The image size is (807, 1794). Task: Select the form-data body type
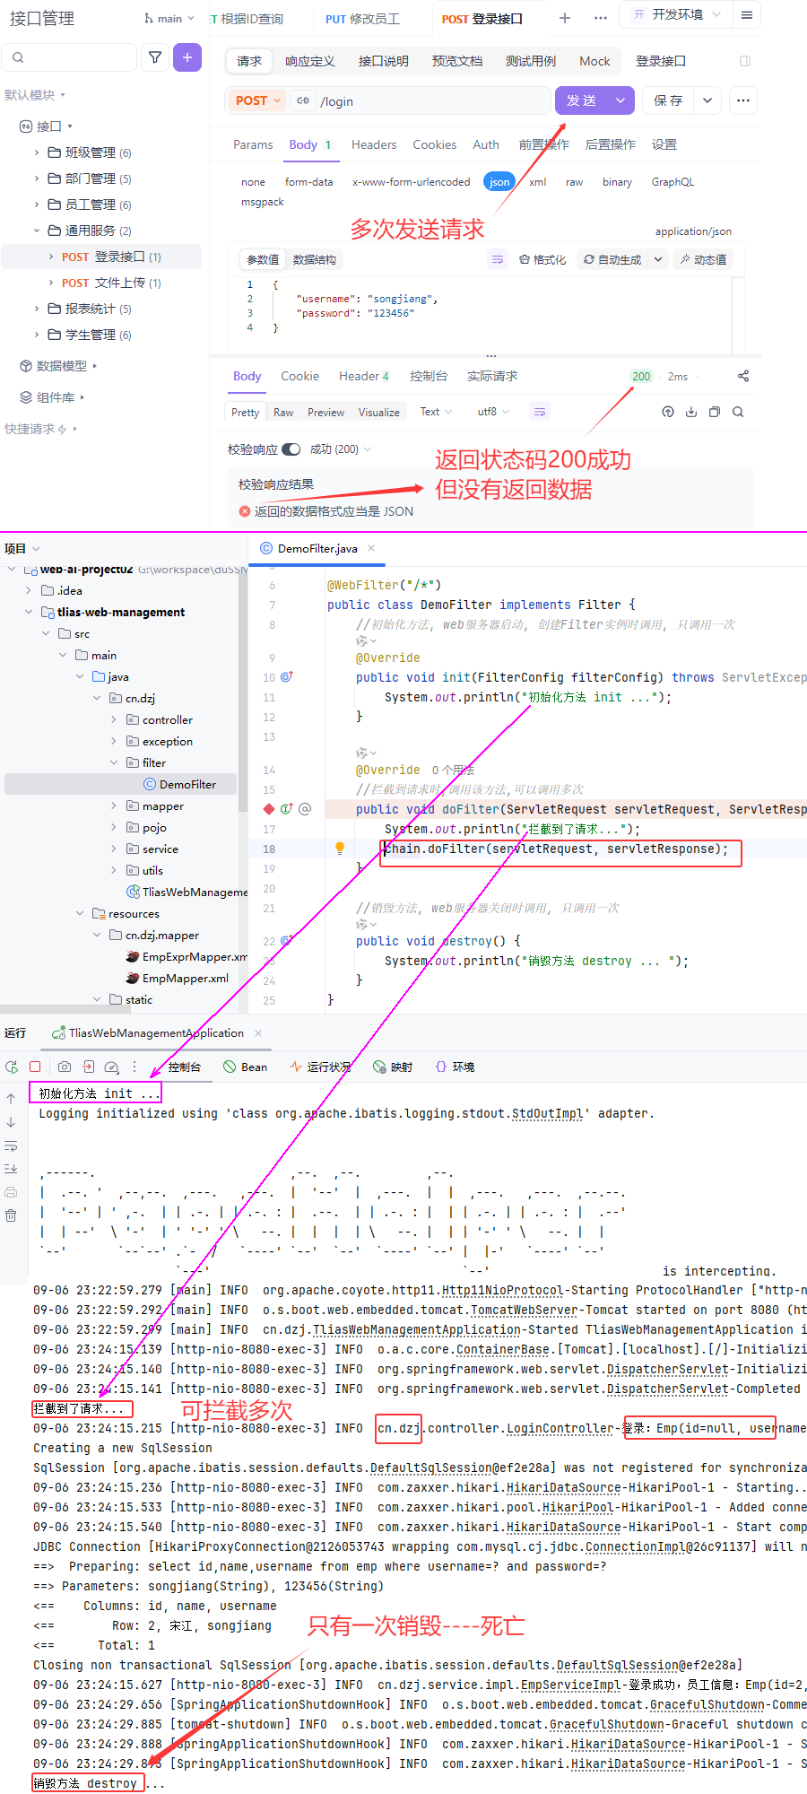click(308, 182)
